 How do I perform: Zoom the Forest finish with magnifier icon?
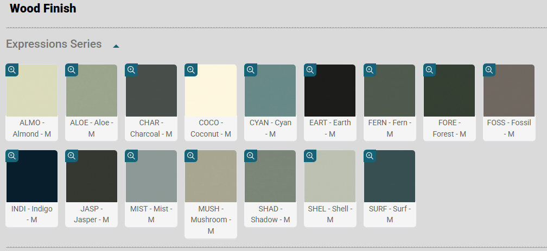(430, 70)
